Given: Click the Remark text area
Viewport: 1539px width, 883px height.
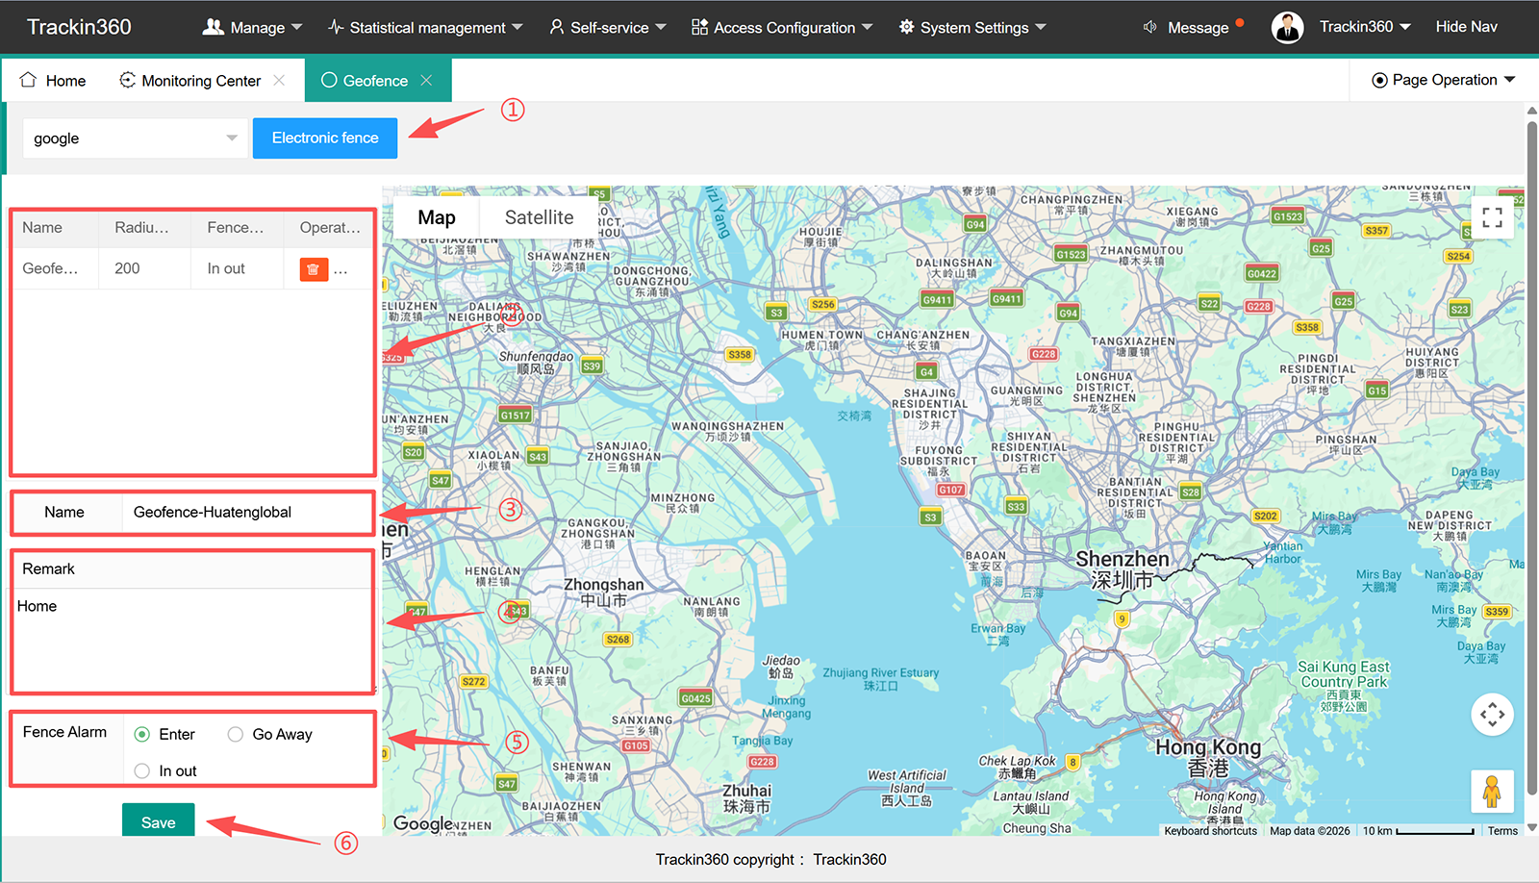Looking at the screenshot, I should (192, 640).
